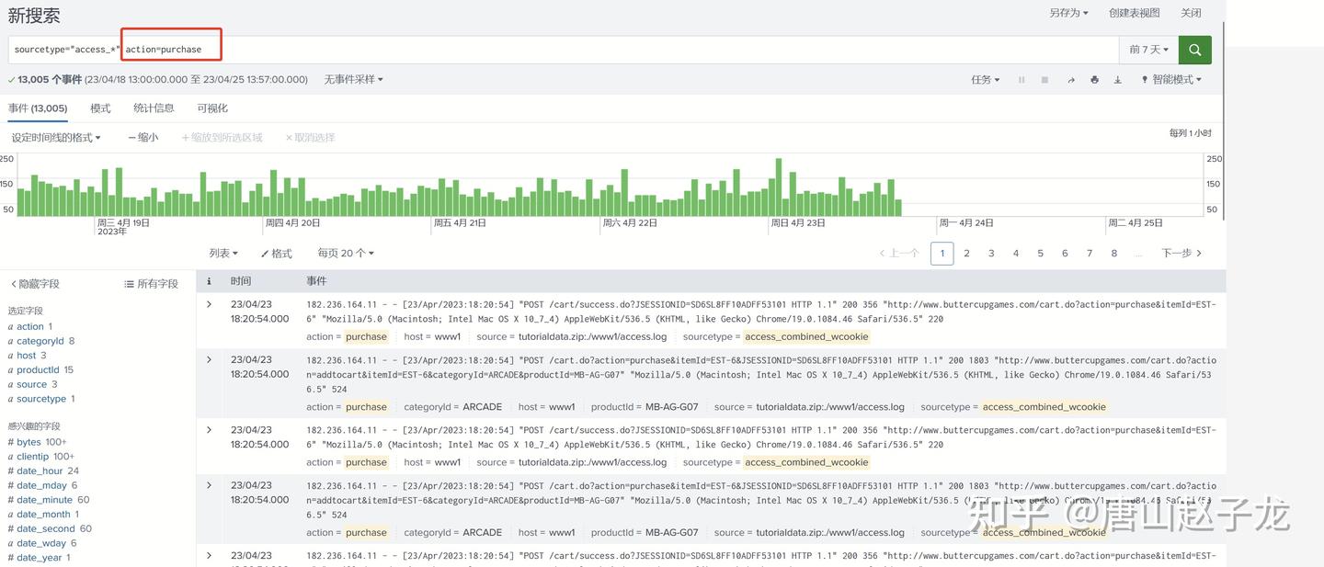Screen dimensions: 1324x567
Task: Stop the search job
Action: click(1044, 79)
